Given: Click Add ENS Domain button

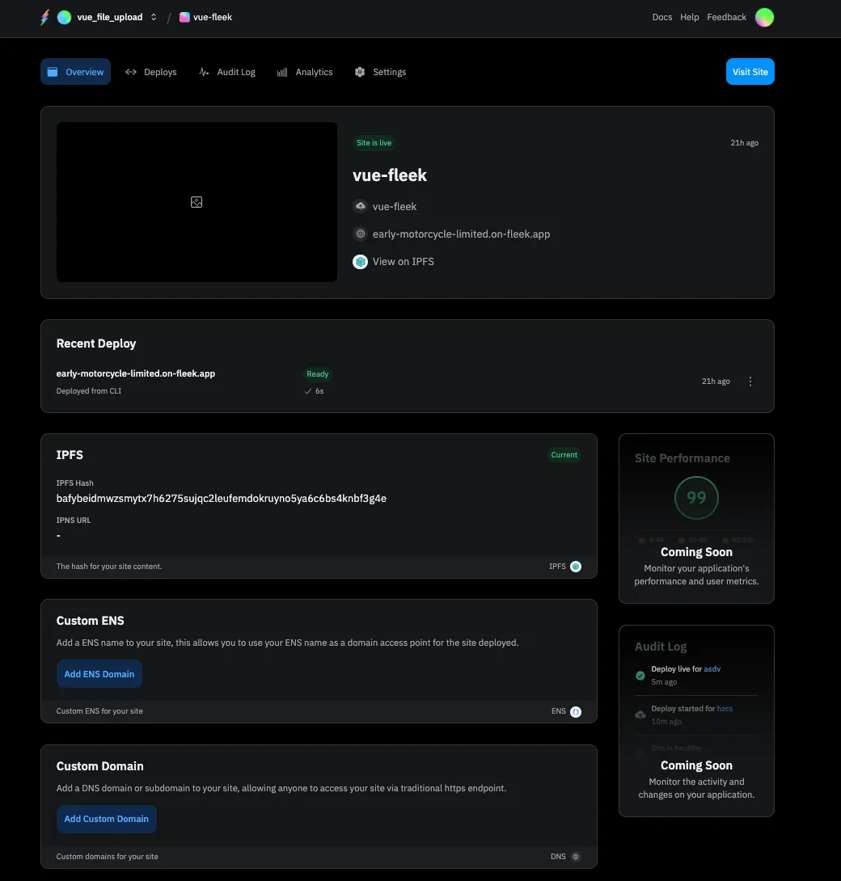Looking at the screenshot, I should [x=99, y=674].
